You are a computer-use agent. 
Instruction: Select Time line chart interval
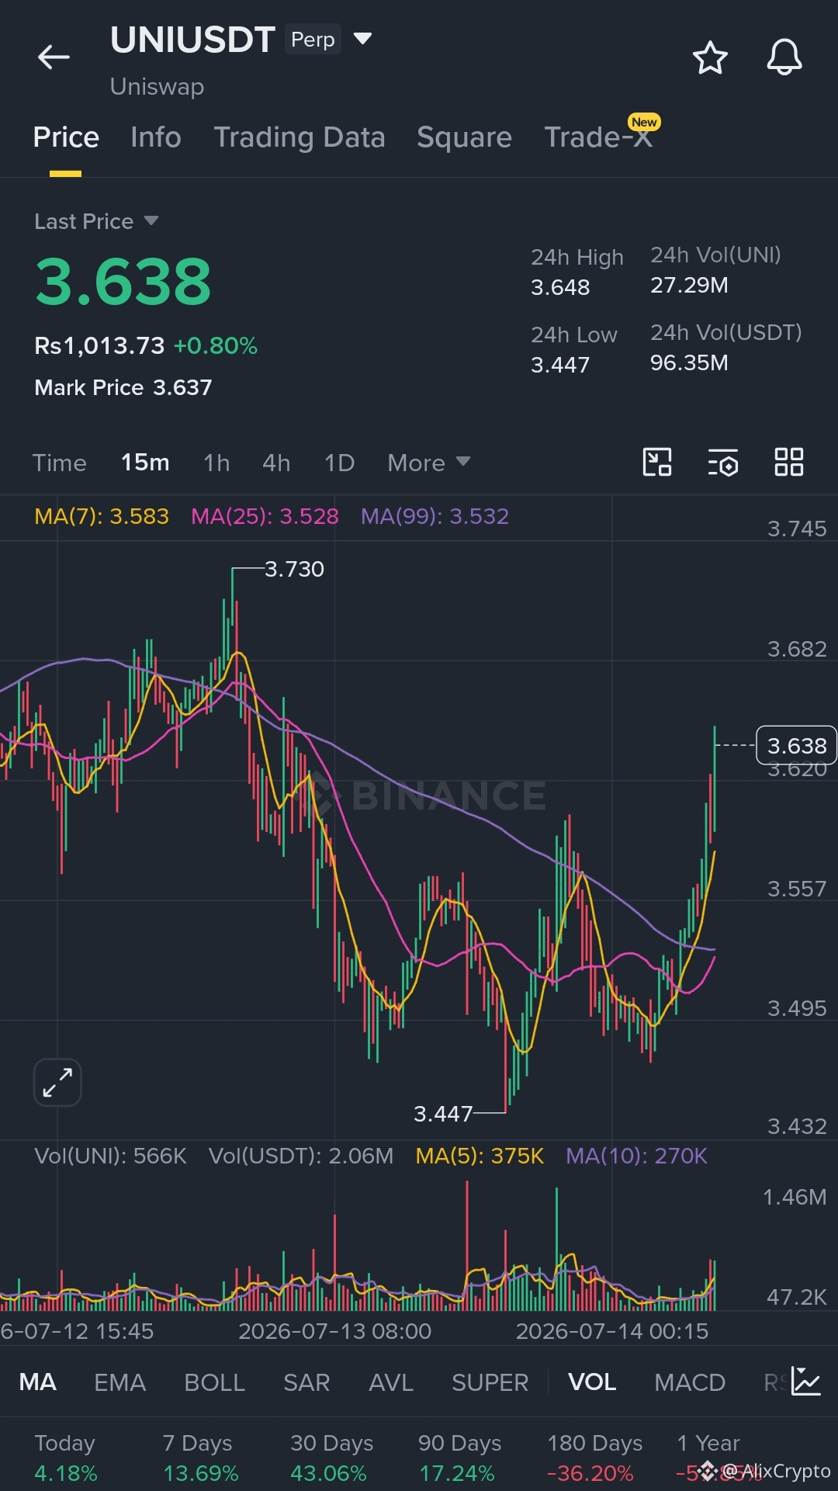click(x=60, y=463)
